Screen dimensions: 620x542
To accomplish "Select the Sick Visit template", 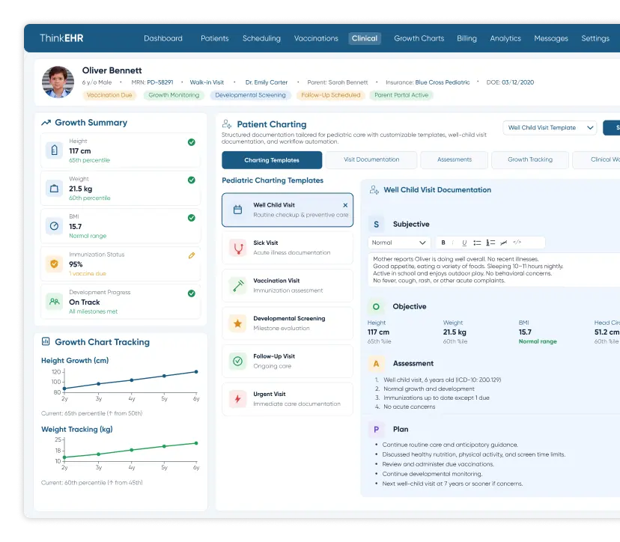I will [x=288, y=248].
